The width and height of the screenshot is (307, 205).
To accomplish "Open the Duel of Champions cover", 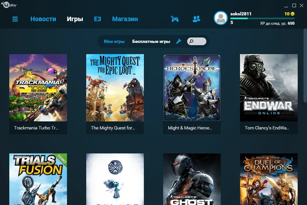I will click(x=269, y=179).
